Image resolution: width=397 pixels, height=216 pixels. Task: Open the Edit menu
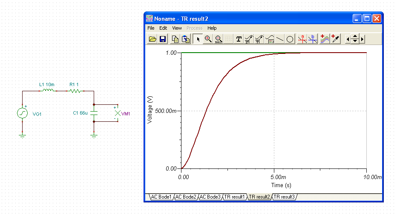[x=163, y=28]
